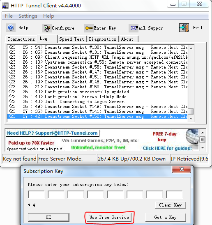The image size is (212, 225).
Task: Click OK in Subscription Key dialog
Action: (x=48, y=217)
